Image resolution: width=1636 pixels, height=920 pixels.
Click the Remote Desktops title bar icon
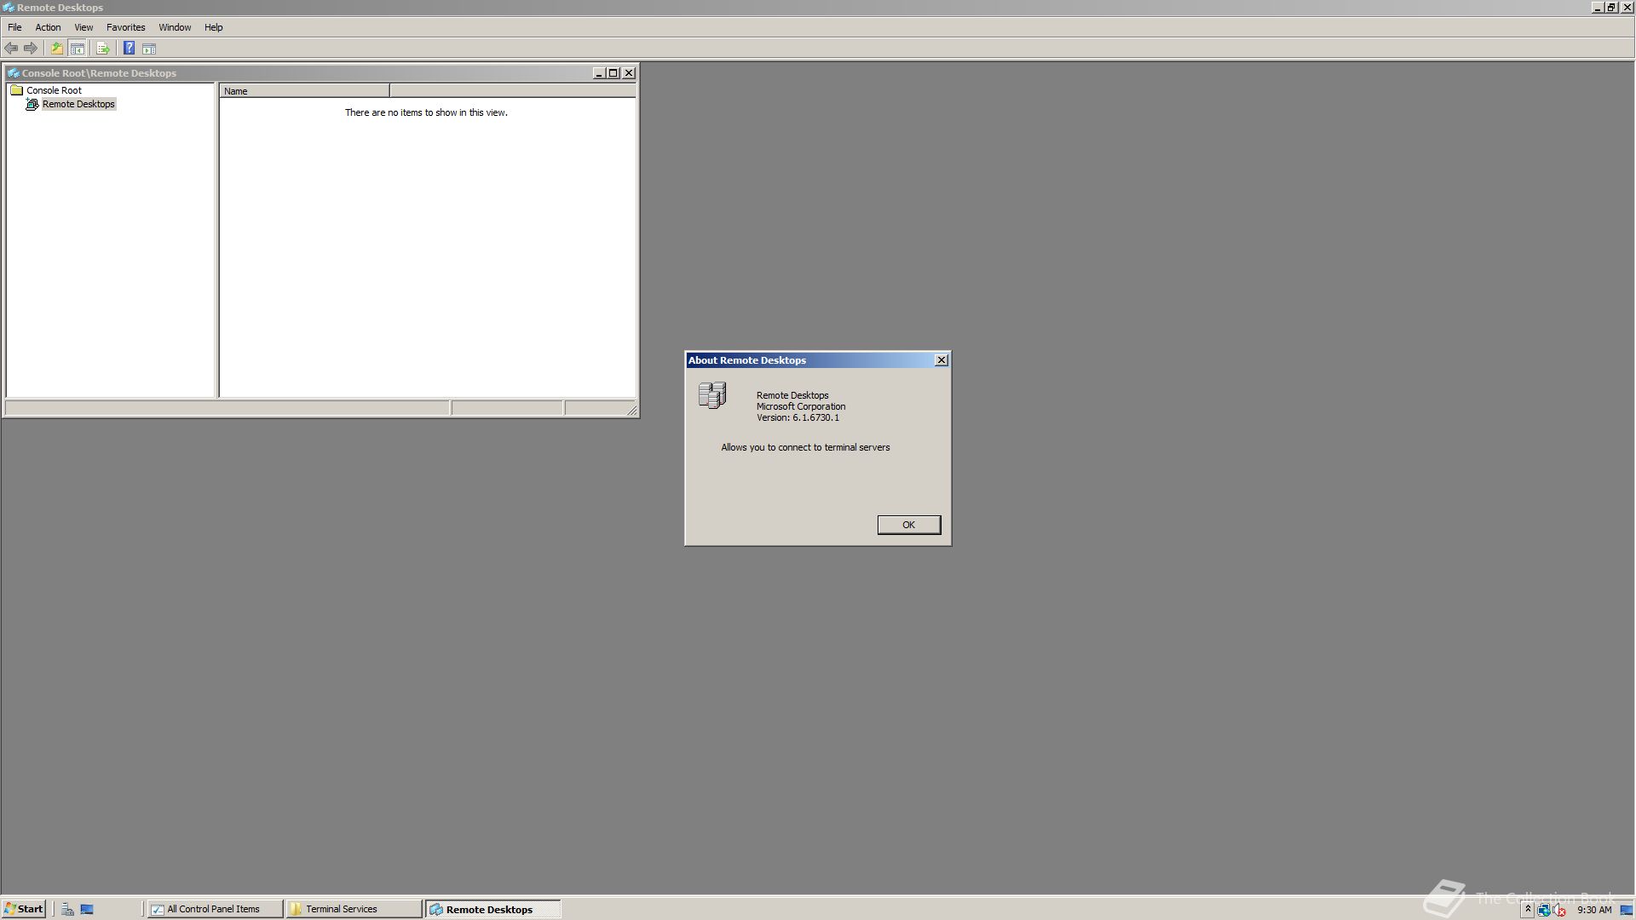coord(8,8)
